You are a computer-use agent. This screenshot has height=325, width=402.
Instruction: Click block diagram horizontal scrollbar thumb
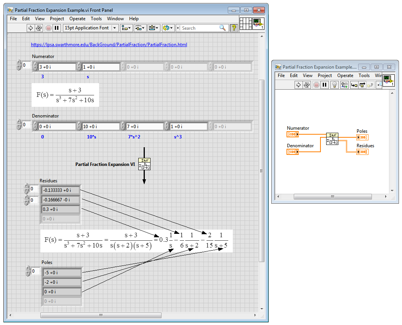pyautogui.click(x=333, y=197)
